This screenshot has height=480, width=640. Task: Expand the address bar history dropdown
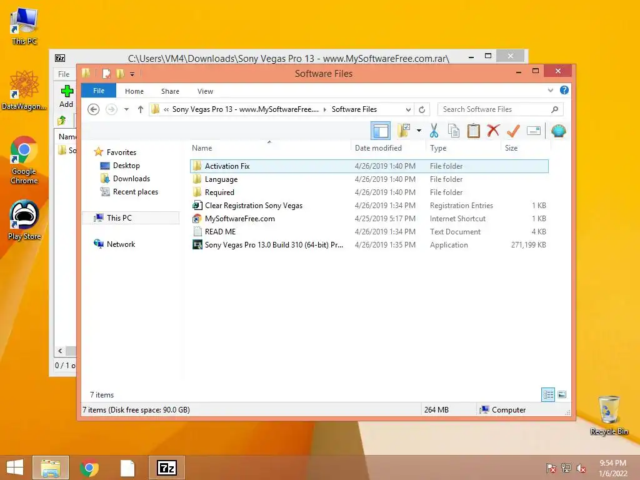pos(408,109)
